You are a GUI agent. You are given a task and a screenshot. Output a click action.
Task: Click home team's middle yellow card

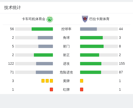pos(47,81)
